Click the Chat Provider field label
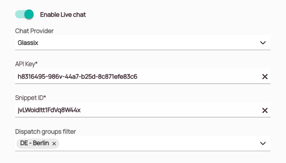286x163 pixels. click(34, 31)
